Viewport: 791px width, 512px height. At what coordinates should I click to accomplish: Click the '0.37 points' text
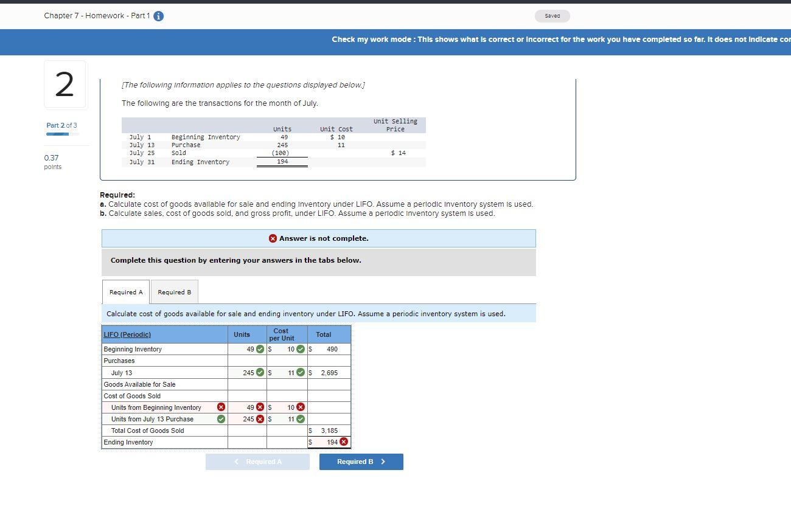(x=52, y=162)
